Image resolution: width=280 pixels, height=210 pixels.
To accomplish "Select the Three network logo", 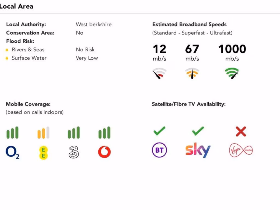I will click(x=74, y=152).
